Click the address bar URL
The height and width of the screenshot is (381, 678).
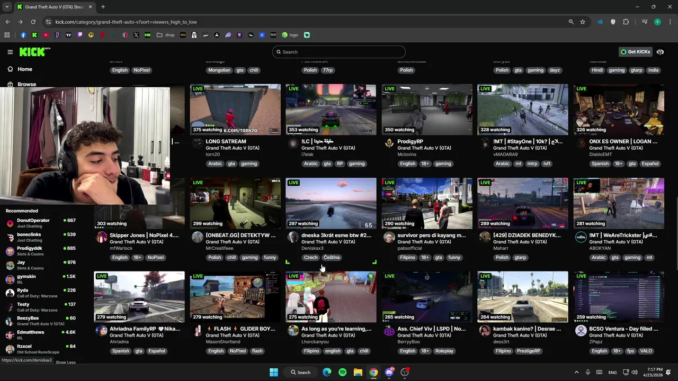(x=126, y=22)
